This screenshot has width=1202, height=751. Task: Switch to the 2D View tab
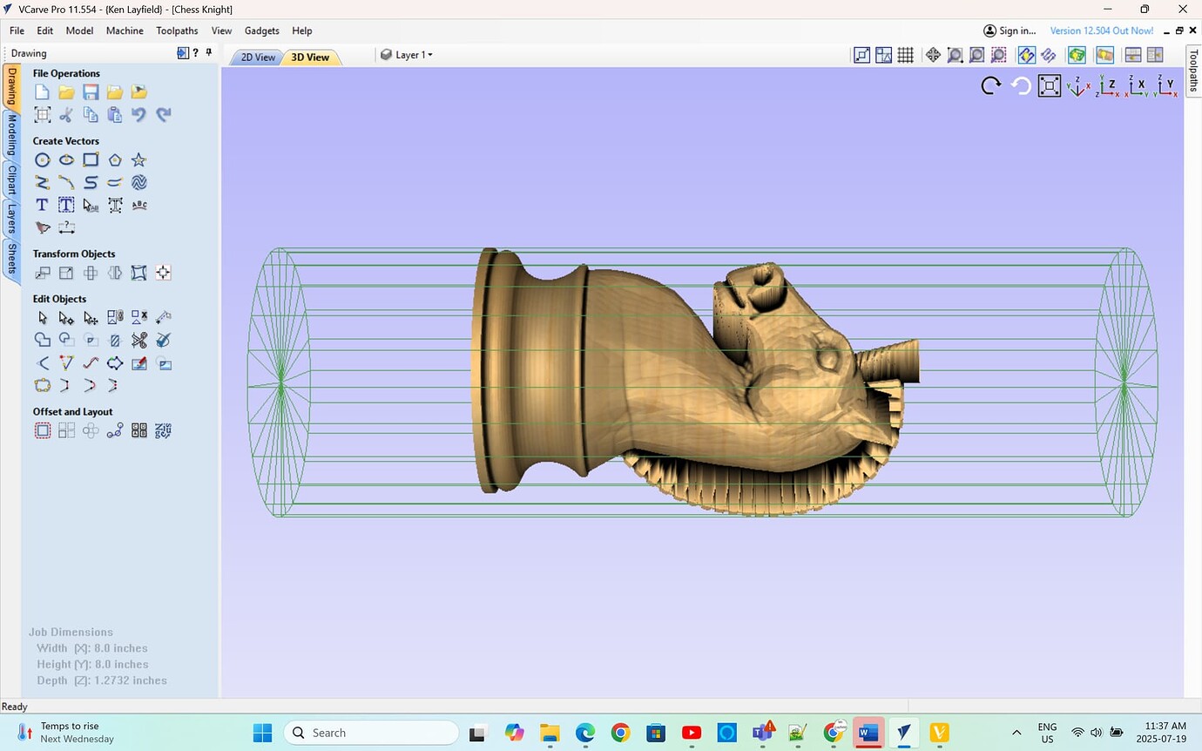point(257,57)
